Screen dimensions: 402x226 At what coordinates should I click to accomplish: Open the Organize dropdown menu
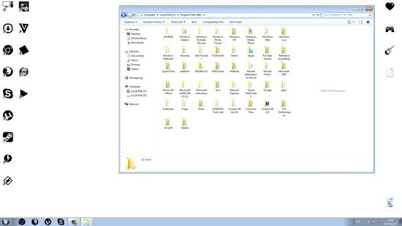click(x=131, y=22)
